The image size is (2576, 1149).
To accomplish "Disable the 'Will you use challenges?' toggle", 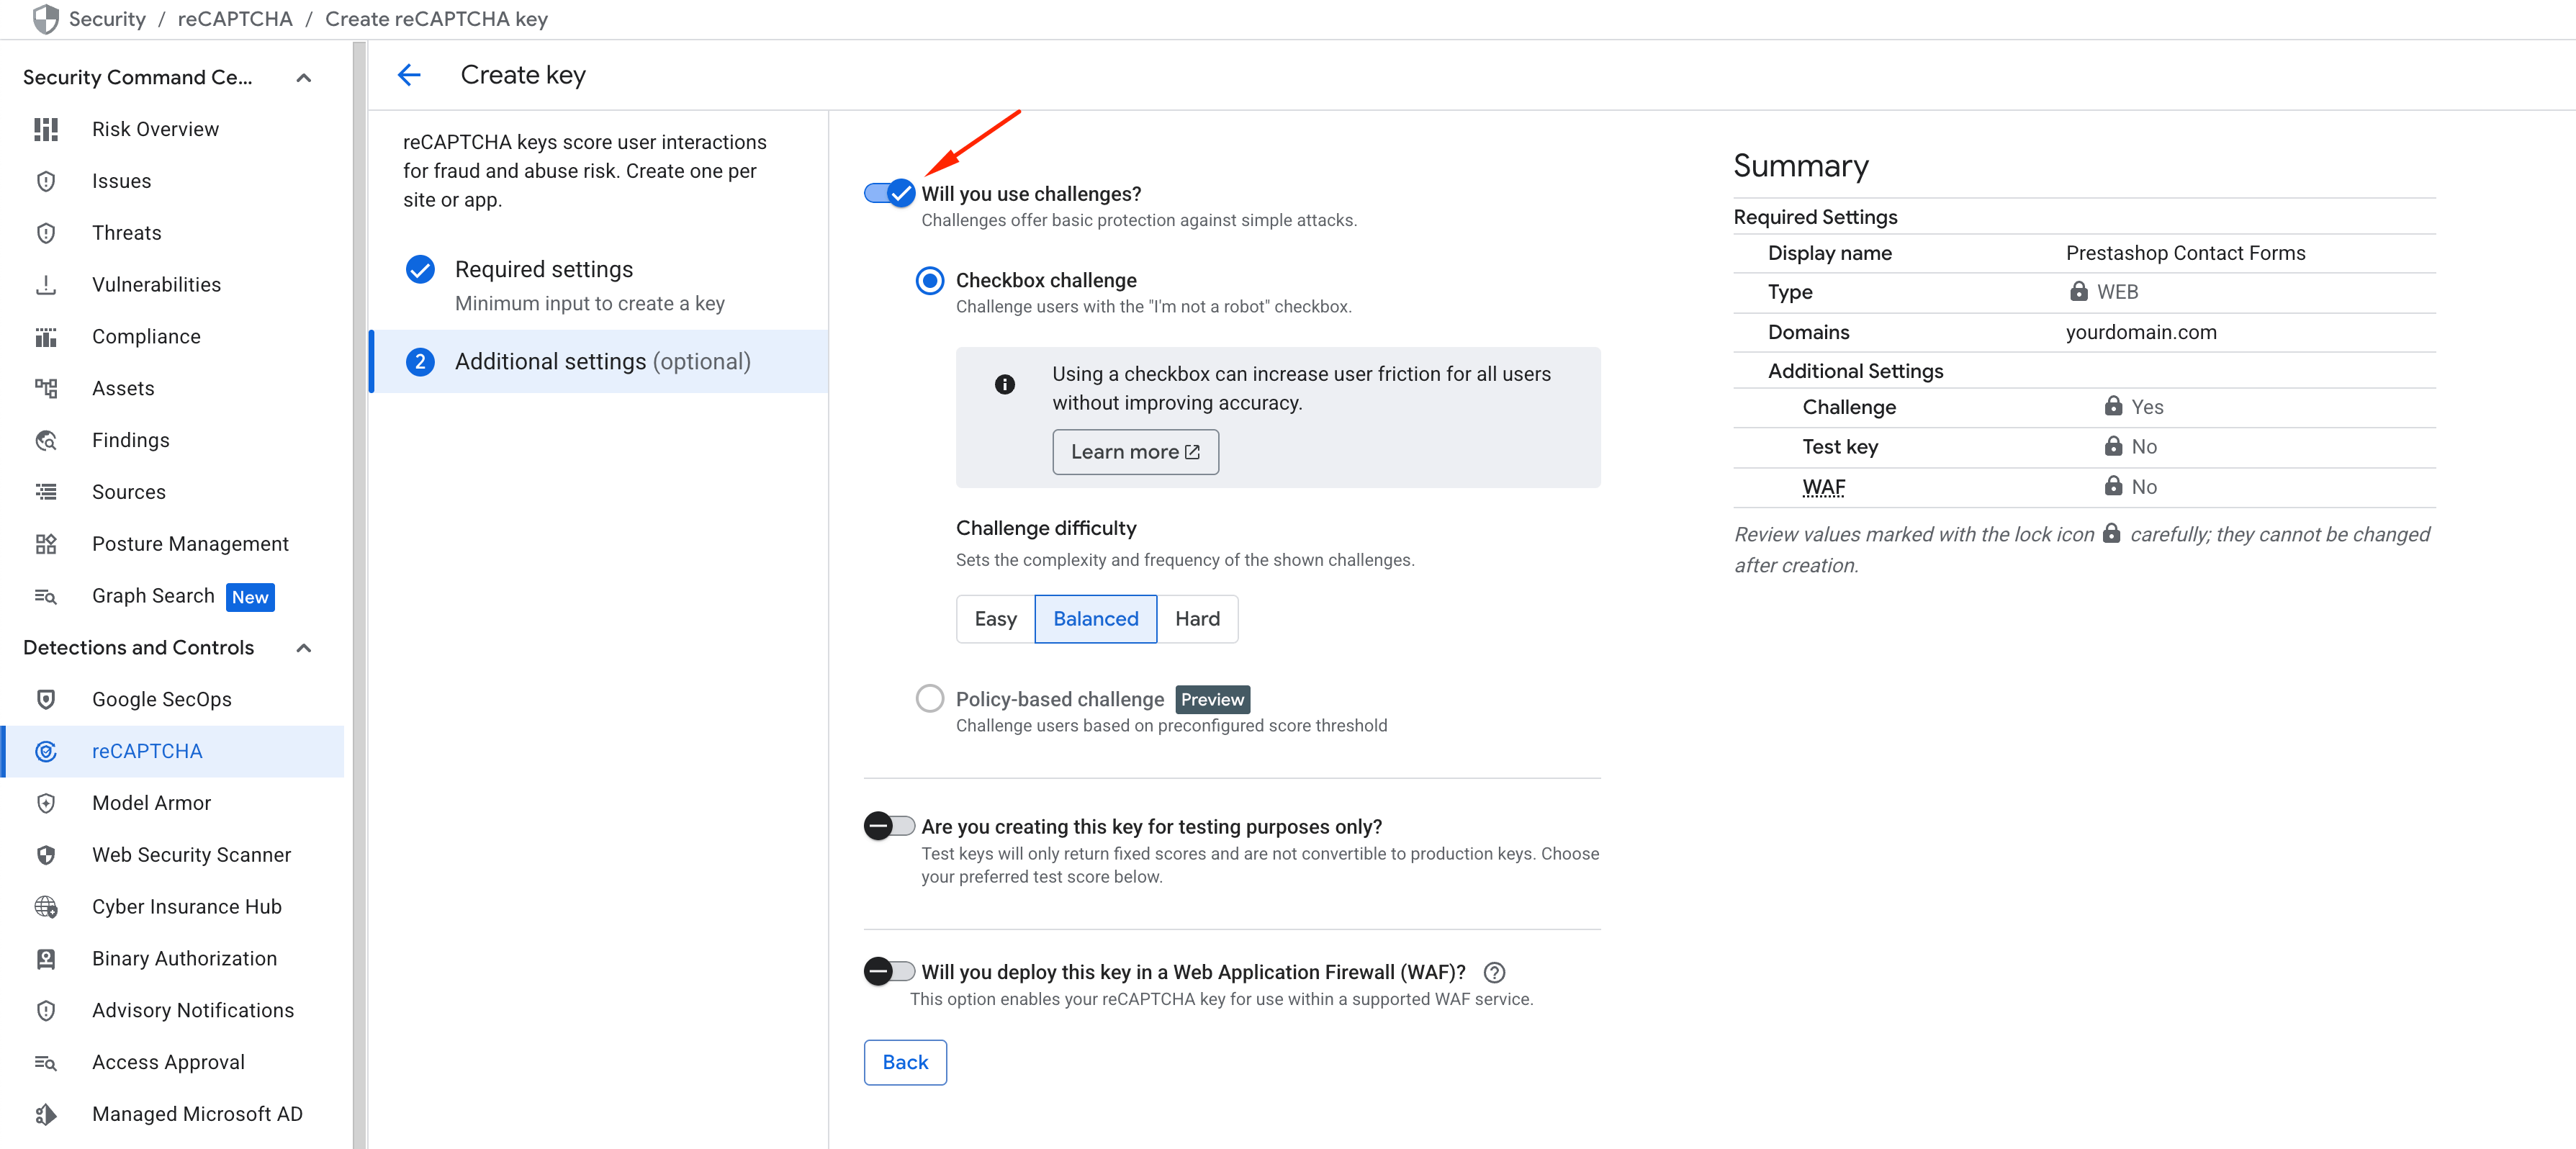I will pyautogui.click(x=888, y=193).
